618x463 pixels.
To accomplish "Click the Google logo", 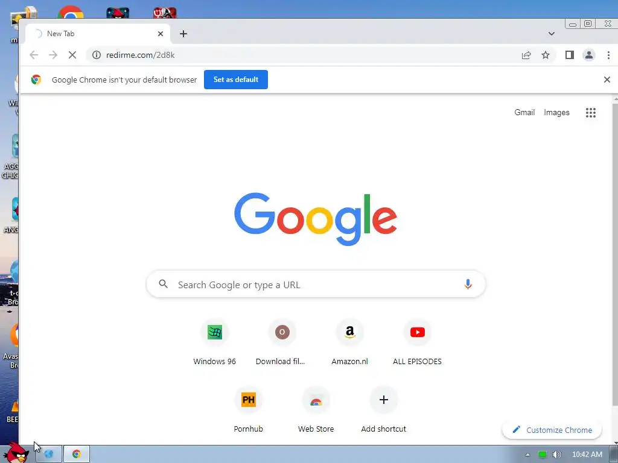I will [315, 218].
